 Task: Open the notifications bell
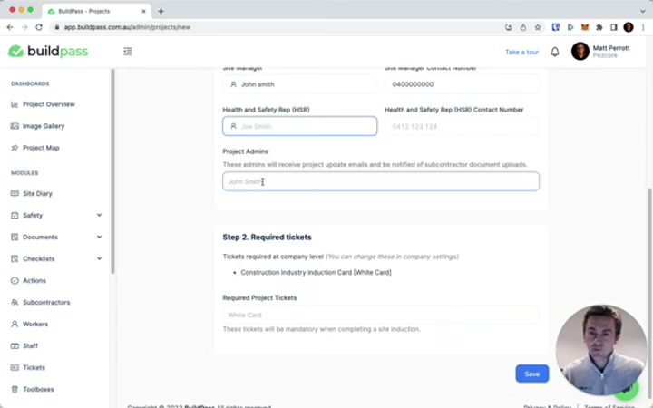pos(555,52)
